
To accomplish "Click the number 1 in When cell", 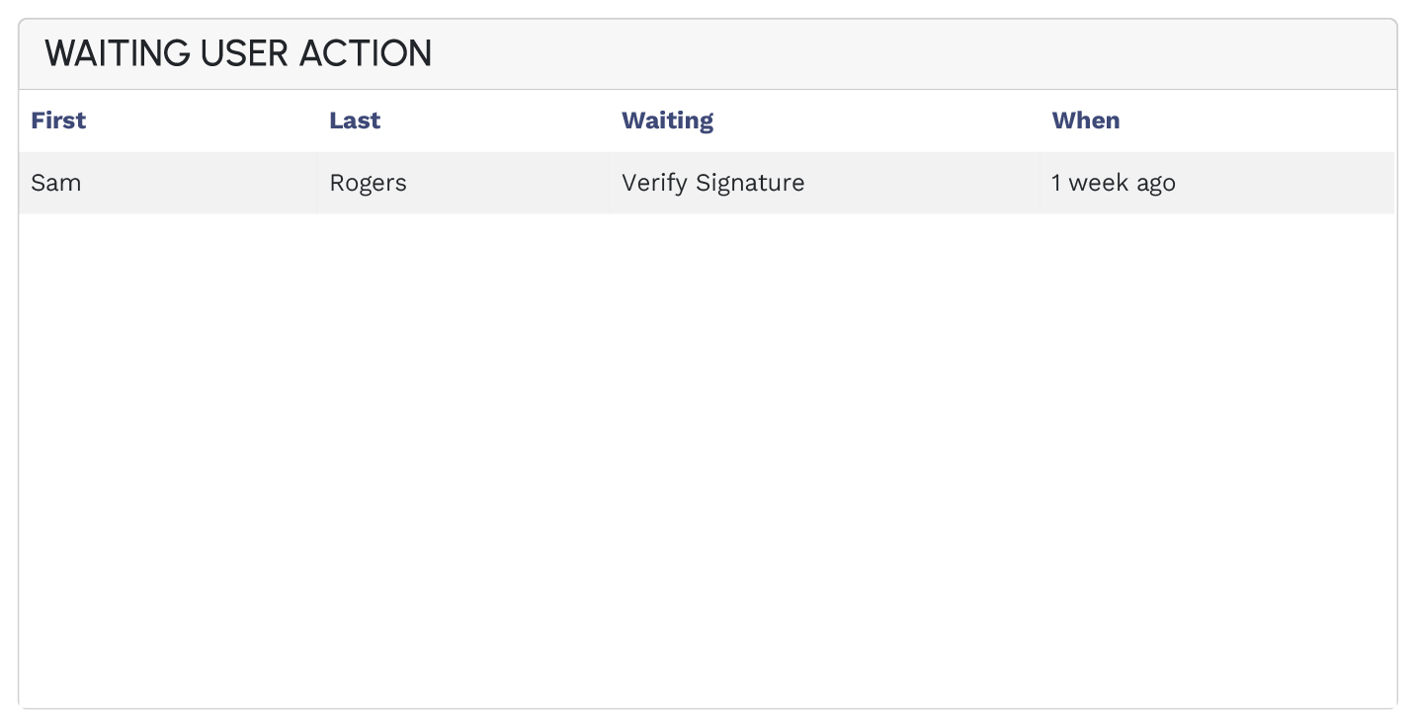I will click(x=1056, y=183).
